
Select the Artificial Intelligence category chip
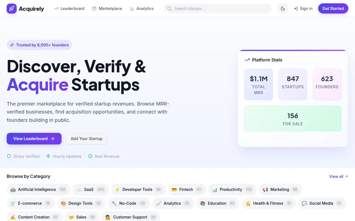[x=39, y=190]
